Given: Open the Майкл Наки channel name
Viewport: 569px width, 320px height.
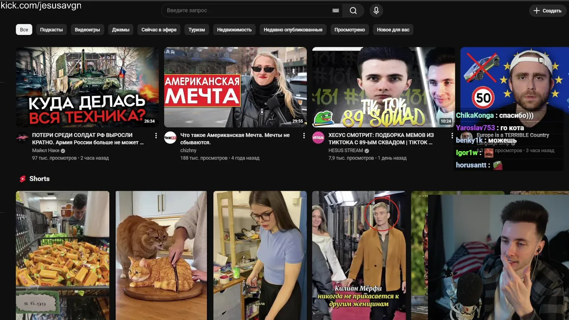Looking at the screenshot, I should pos(46,151).
